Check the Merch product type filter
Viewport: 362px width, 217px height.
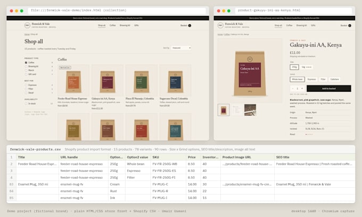26,71
